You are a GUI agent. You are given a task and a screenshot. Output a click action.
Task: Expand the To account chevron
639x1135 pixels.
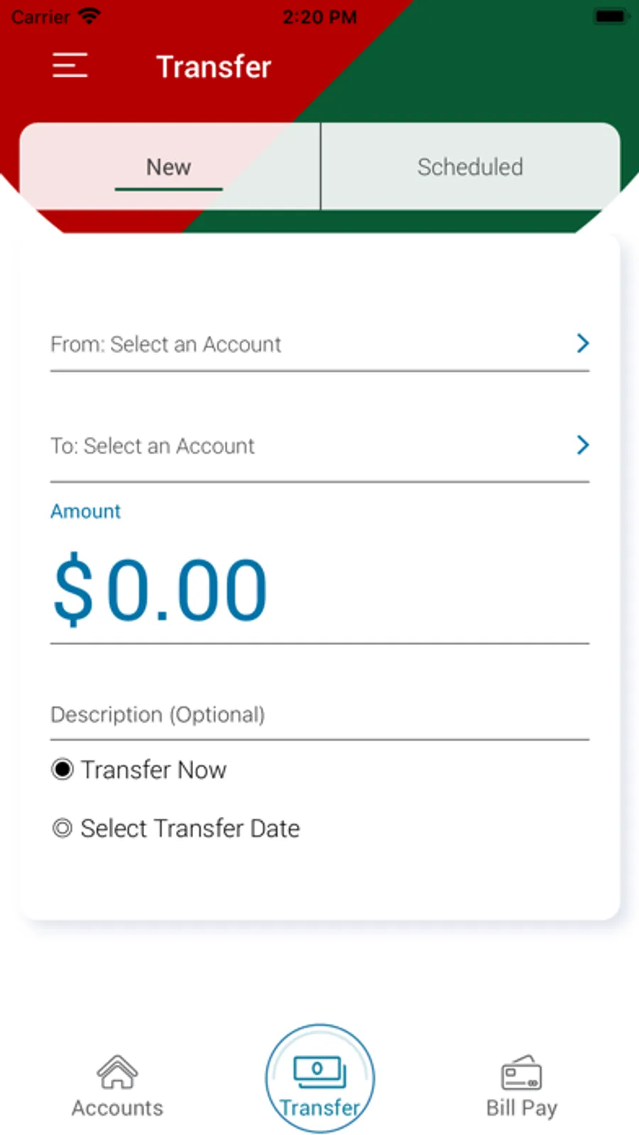tap(583, 445)
